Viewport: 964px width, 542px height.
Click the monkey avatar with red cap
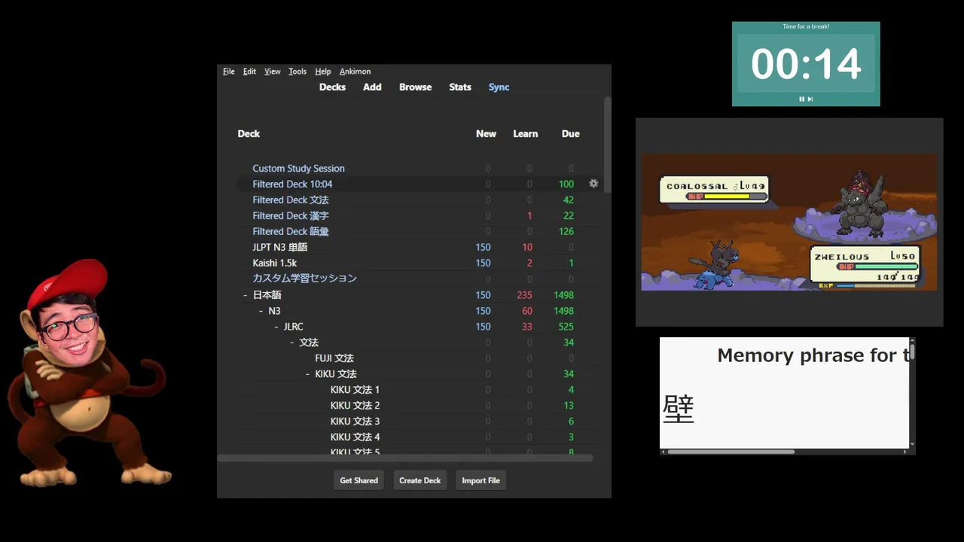89,373
